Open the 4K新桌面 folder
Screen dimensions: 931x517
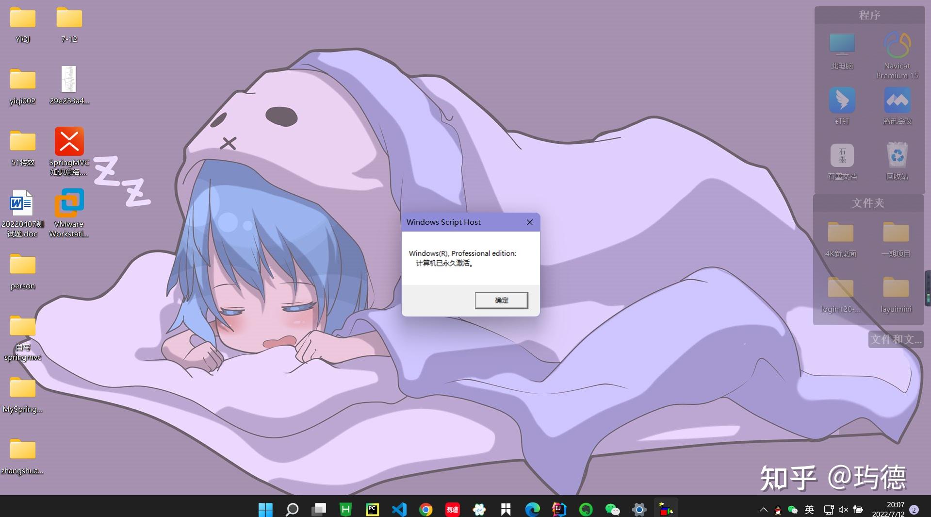click(841, 239)
